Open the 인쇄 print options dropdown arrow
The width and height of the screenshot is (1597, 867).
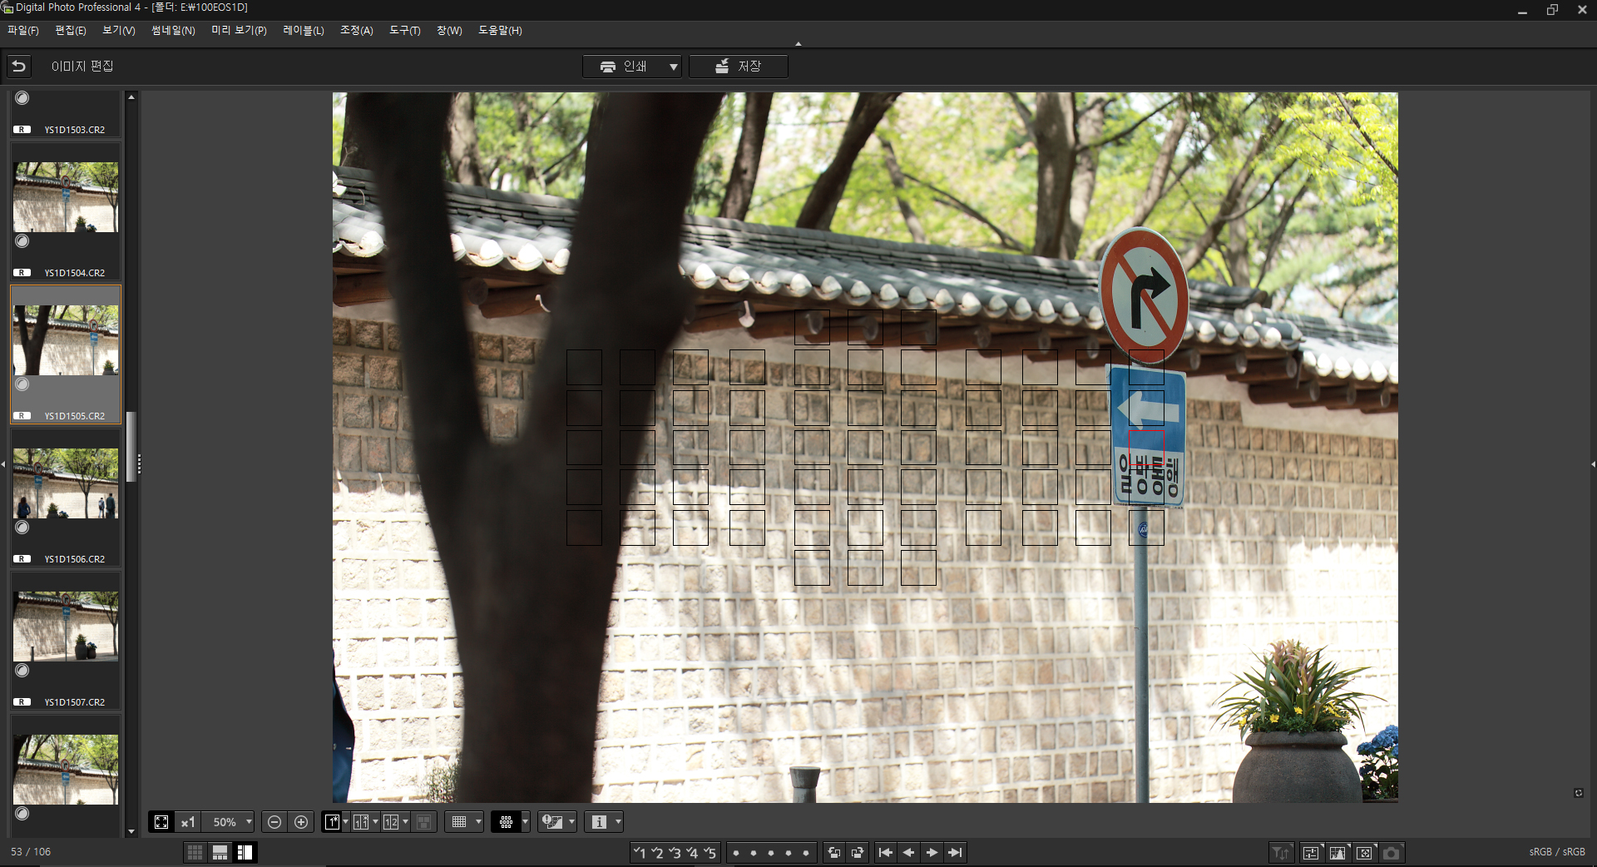673,67
